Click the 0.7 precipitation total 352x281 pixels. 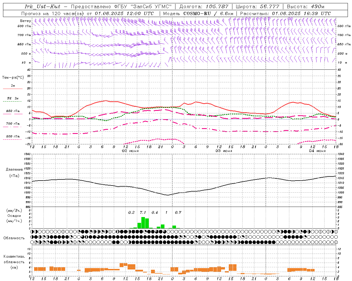tap(178, 212)
